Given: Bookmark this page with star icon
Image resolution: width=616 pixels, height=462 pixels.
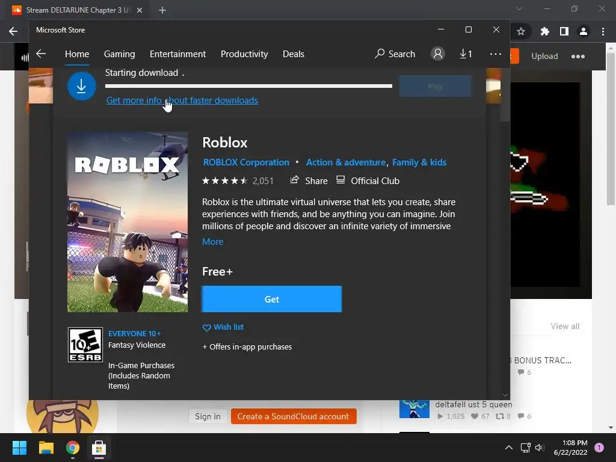Looking at the screenshot, I should 521,31.
